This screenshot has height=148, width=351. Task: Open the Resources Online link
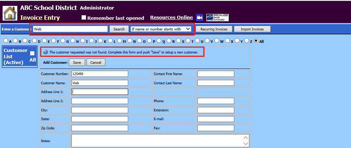point(171,18)
